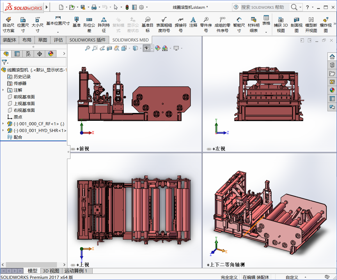
Task: Select 配合 mates in feature tree
Action: coord(15,137)
